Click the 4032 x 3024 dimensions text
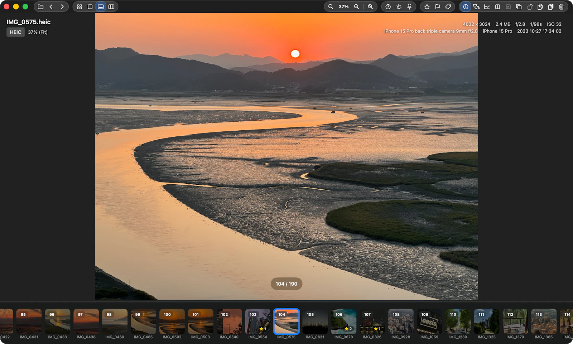The height and width of the screenshot is (344, 573). [476, 24]
